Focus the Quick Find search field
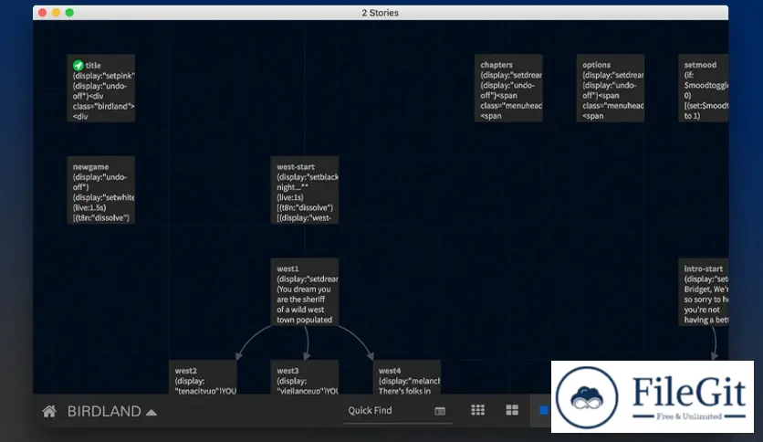Screen dimensions: 763x442 tap(398, 411)
